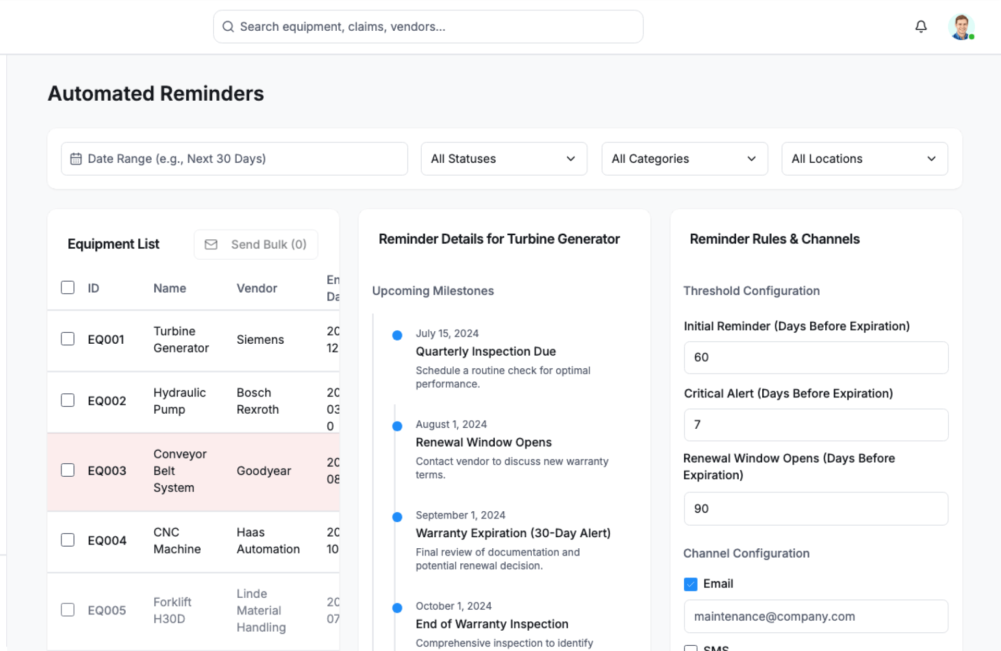
Task: Open the All Locations dropdown
Action: (864, 159)
